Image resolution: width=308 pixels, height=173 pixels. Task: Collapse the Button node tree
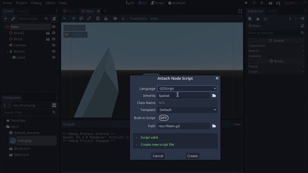click(8, 51)
